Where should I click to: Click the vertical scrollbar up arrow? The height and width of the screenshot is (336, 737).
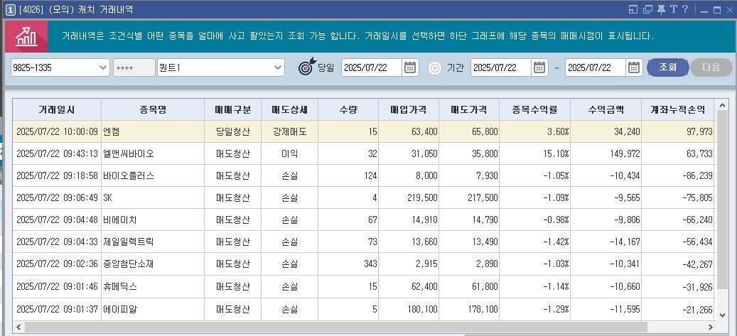pyautogui.click(x=722, y=106)
